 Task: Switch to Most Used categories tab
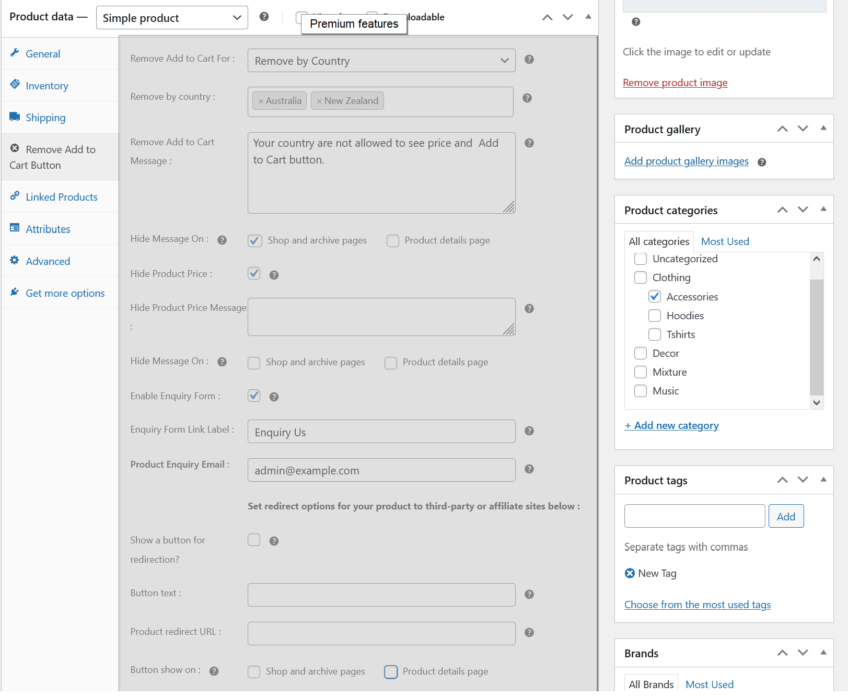pos(725,241)
